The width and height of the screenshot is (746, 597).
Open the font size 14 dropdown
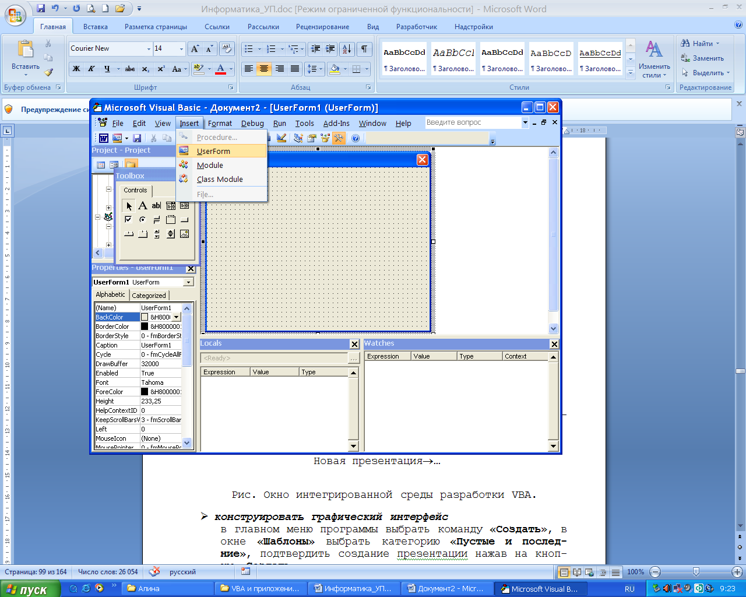tap(181, 49)
